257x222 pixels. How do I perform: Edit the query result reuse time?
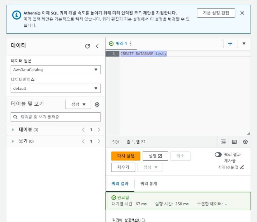tap(242, 167)
